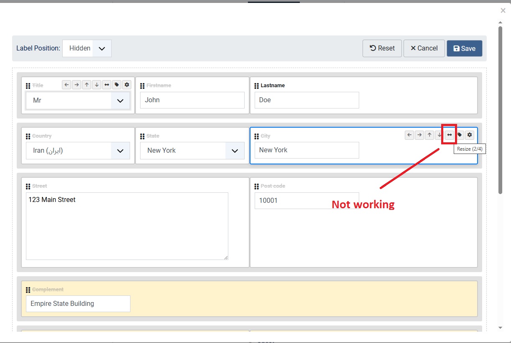Click the move-up arrow on City field
This screenshot has height=343, width=511.
pos(429,135)
